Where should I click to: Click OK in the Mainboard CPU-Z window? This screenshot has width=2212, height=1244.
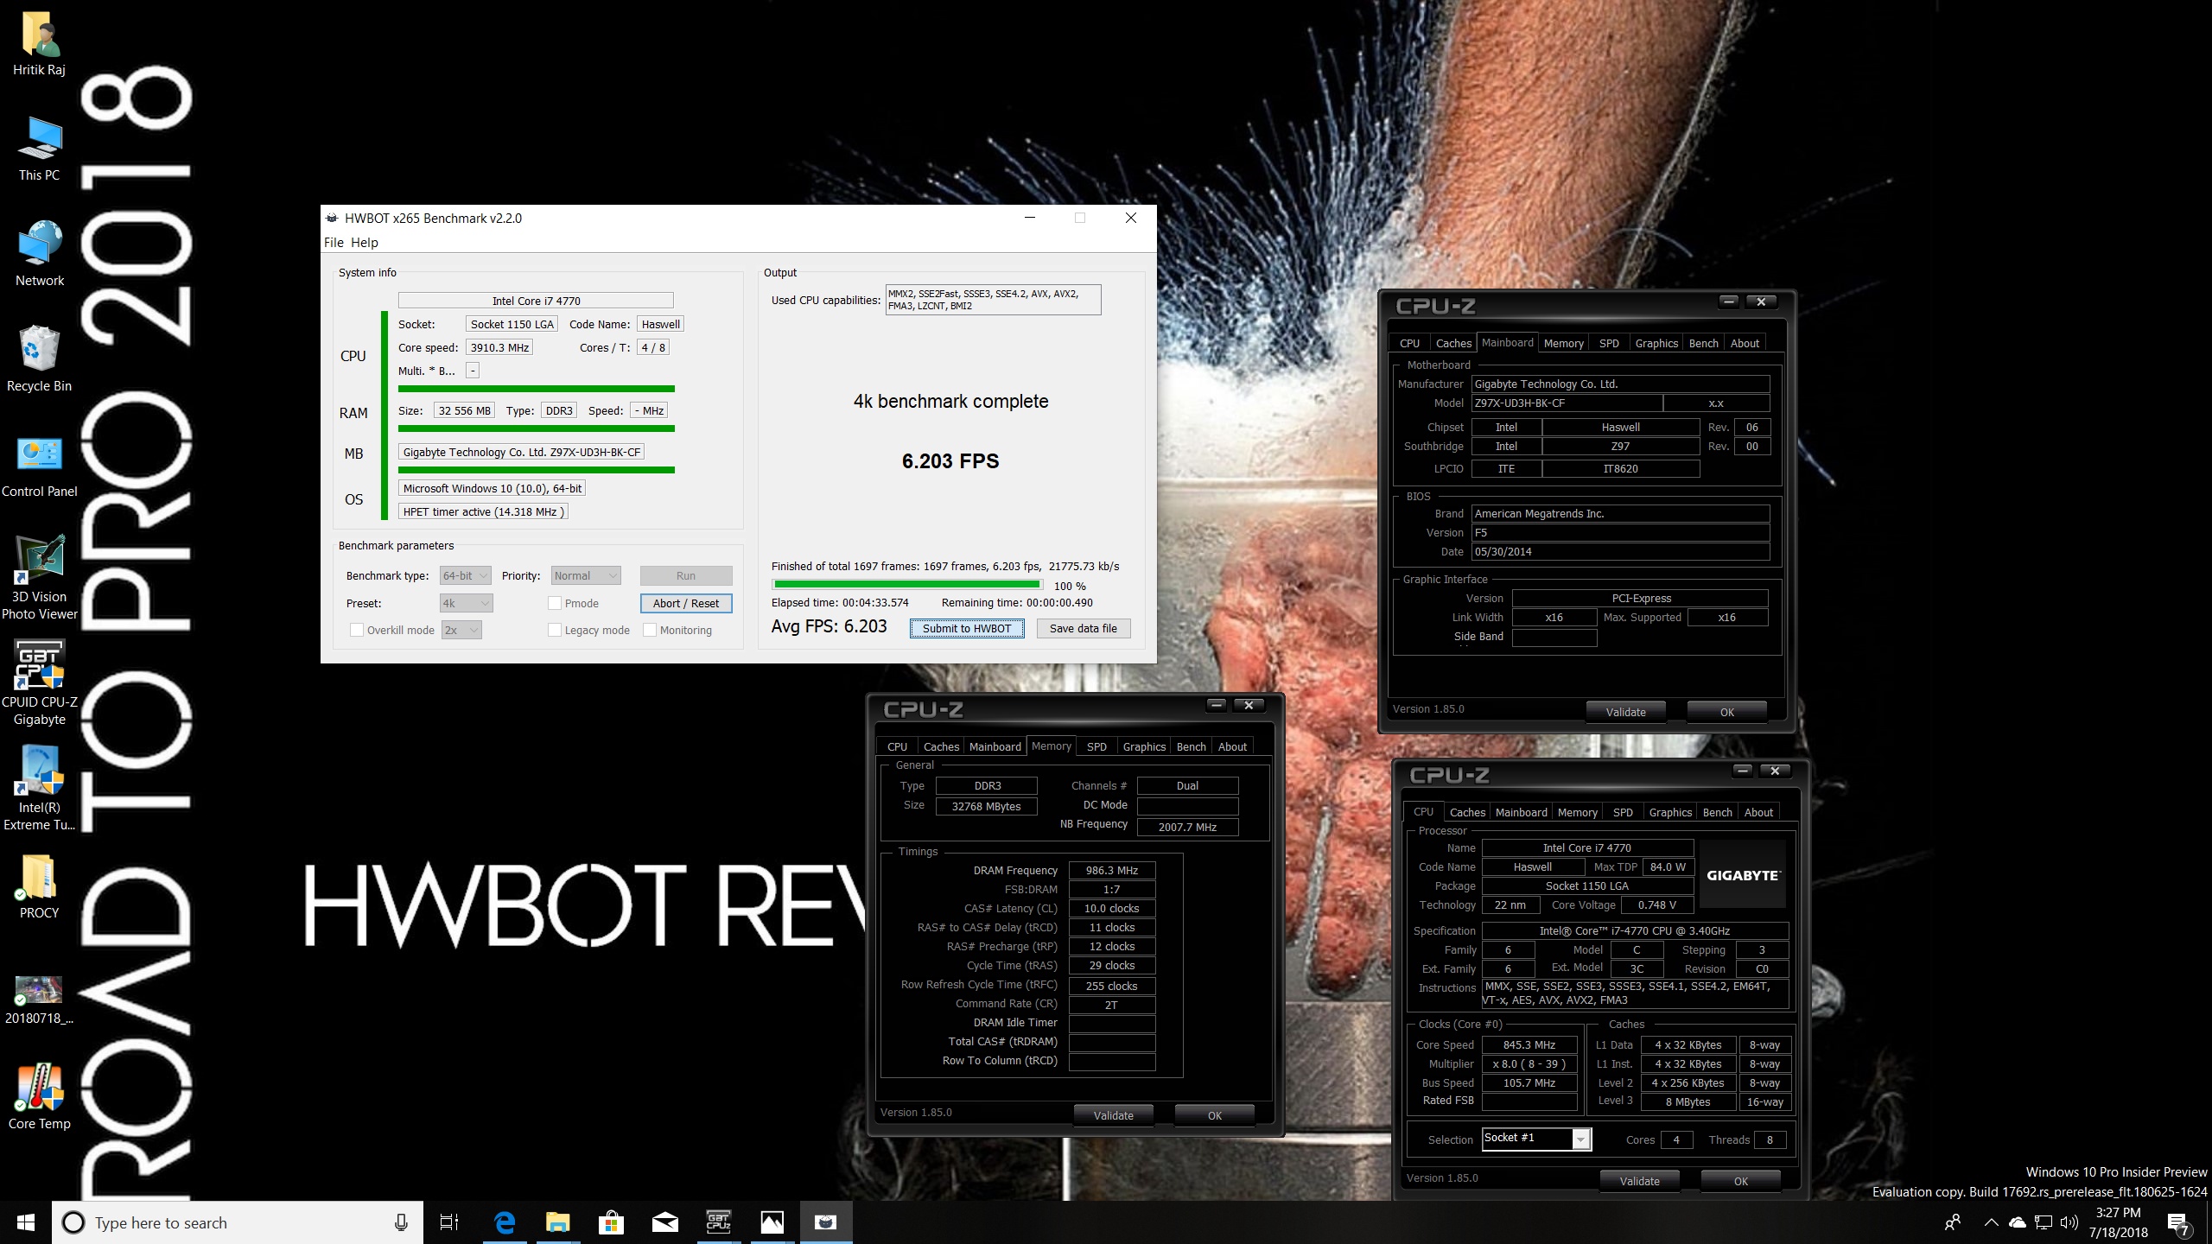coord(1727,712)
